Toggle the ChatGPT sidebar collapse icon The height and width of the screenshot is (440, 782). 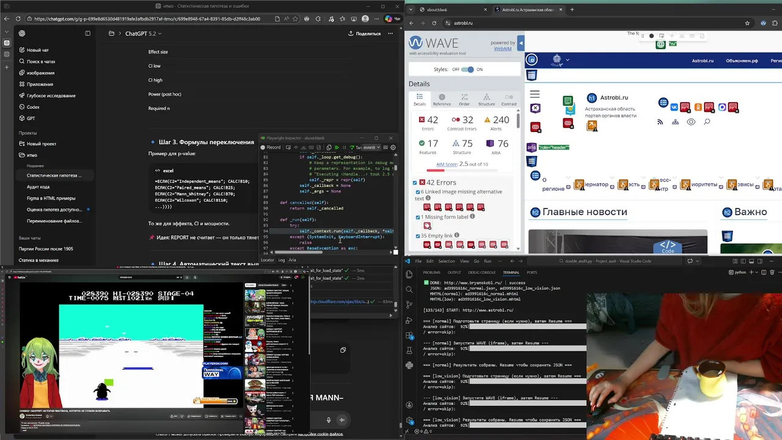tap(87, 34)
